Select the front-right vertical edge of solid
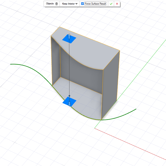Viewport: 166px width, 166px height. 103,93
